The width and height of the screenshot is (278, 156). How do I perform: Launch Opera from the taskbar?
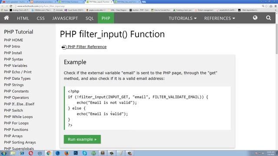click(x=31, y=153)
